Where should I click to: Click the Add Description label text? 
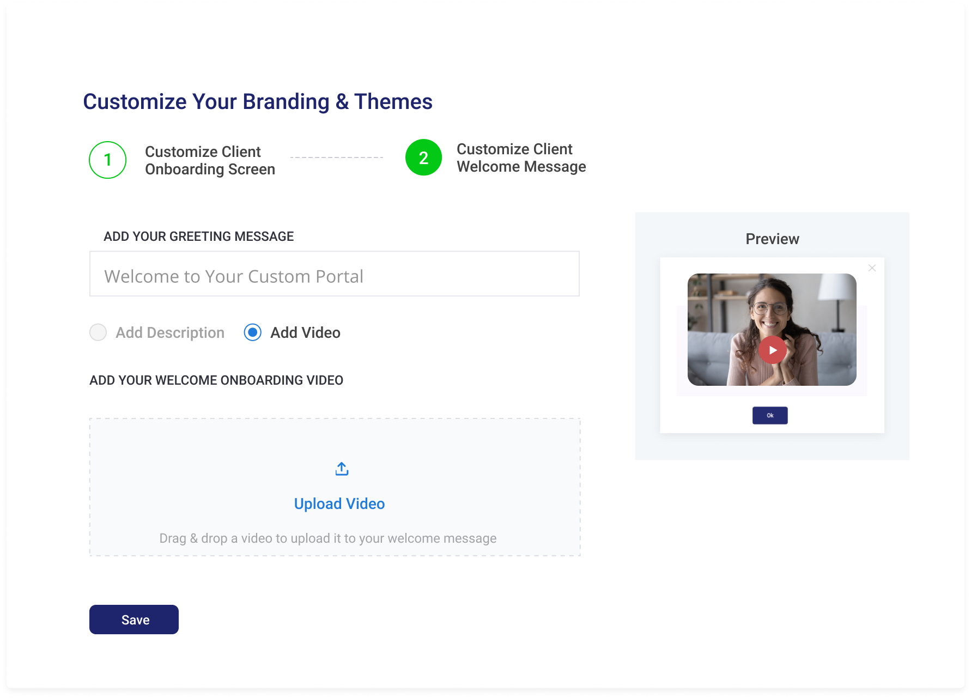169,333
